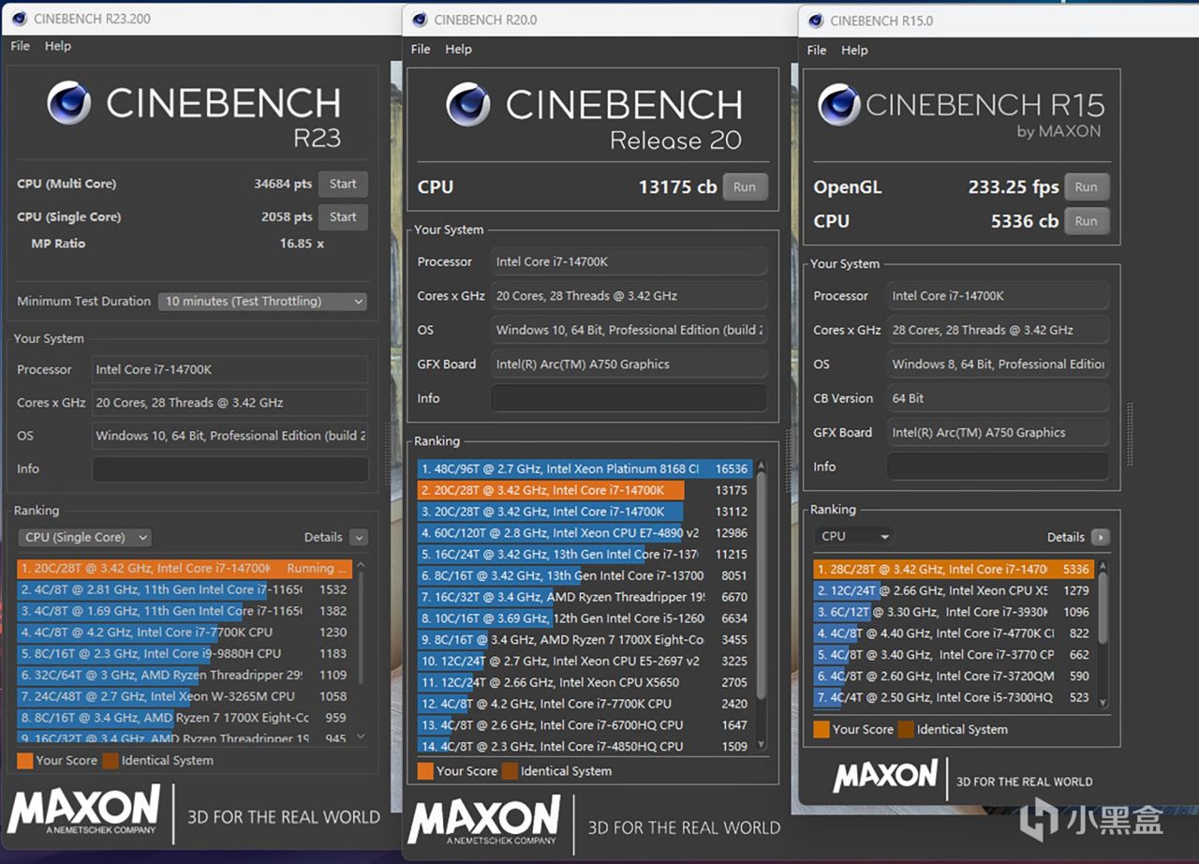Select the 12C/24T Xeon row scoring 1279 in R15
This screenshot has width=1199, height=864.
954,590
